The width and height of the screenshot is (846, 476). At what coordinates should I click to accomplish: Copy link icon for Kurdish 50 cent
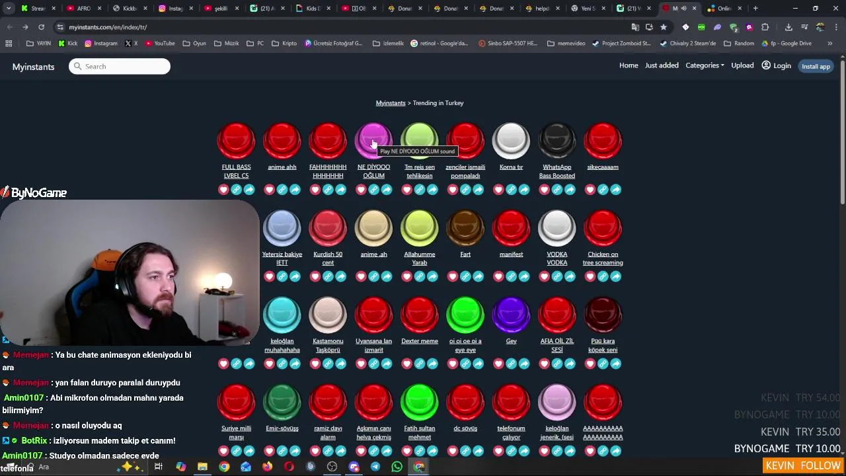[x=328, y=276]
